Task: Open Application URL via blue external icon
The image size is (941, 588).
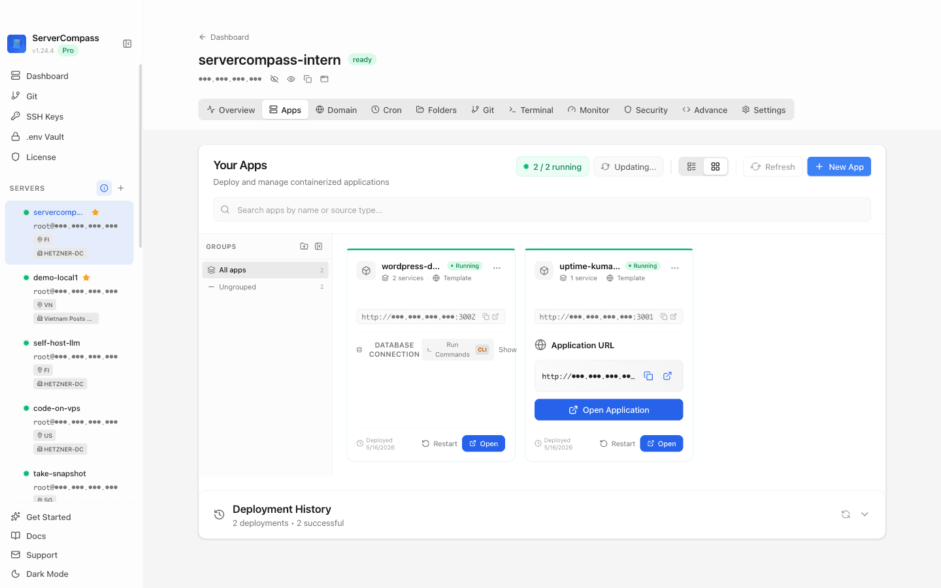Action: pyautogui.click(x=667, y=376)
